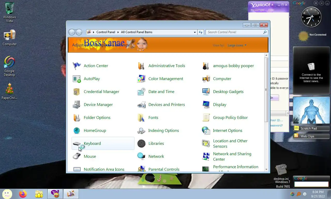Click the Forward navigation button
This screenshot has width=331, height=199.
(x=79, y=32)
